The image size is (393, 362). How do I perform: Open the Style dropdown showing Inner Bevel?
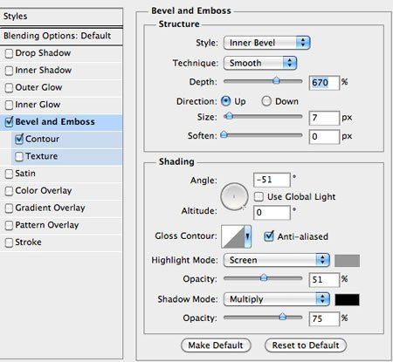pos(266,43)
